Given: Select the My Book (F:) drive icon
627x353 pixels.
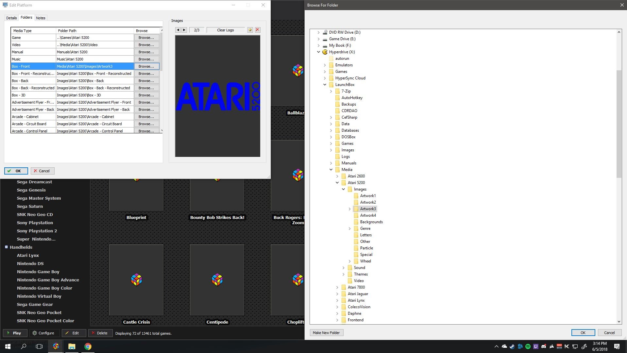Looking at the screenshot, I should (325, 45).
